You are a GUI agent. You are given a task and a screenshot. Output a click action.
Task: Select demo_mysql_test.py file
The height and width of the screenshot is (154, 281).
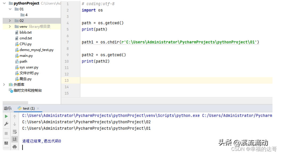(36, 50)
